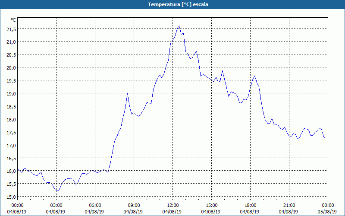Select the 18,0 y-axis label

tap(11, 120)
